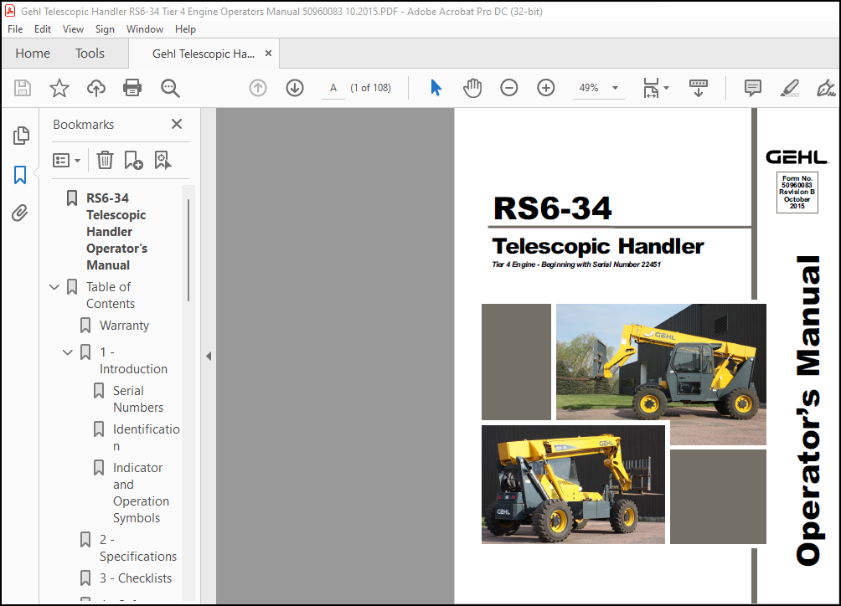The width and height of the screenshot is (841, 606).
Task: Collapse the 1 - Introduction bookmark
Action: click(68, 352)
